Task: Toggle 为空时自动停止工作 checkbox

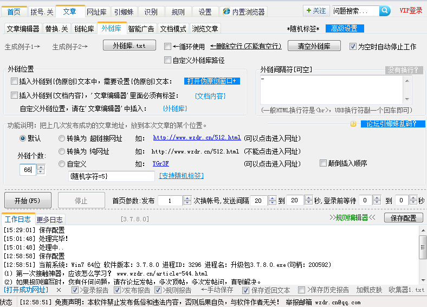Action: 353,46
